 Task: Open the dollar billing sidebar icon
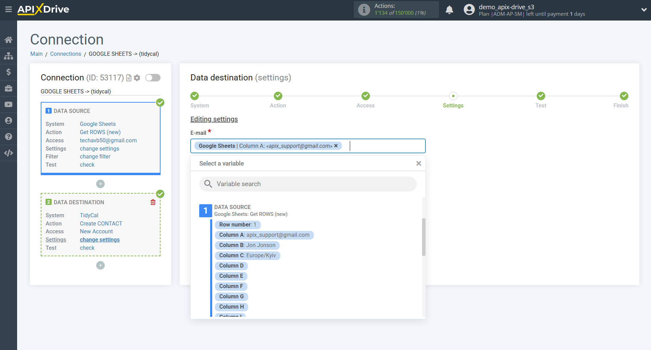click(x=9, y=72)
